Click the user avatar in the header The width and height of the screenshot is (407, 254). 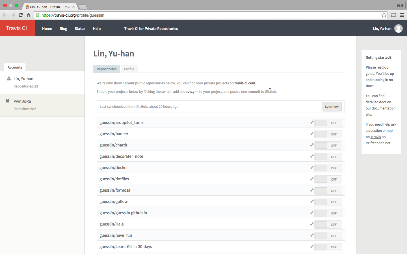tap(399, 29)
